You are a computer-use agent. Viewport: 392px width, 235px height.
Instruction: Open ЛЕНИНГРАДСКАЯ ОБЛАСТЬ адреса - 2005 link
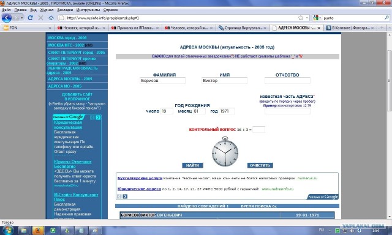tap(72, 70)
